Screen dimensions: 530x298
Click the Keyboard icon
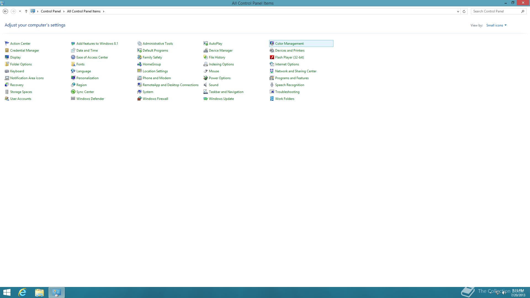click(7, 71)
